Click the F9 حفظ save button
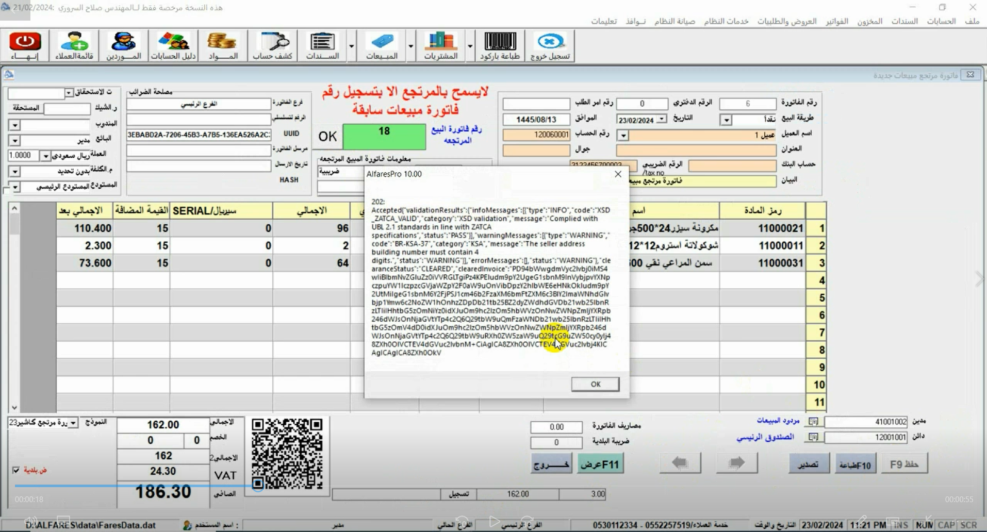 click(904, 464)
